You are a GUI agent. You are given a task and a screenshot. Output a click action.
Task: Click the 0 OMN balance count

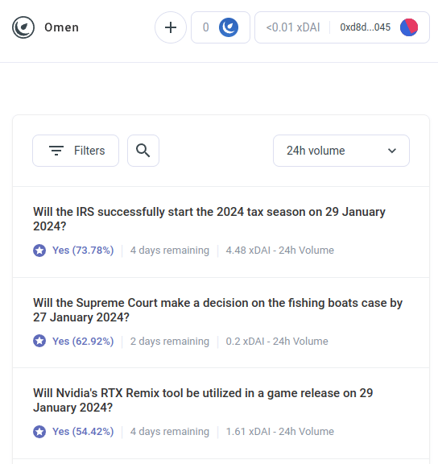[206, 27]
